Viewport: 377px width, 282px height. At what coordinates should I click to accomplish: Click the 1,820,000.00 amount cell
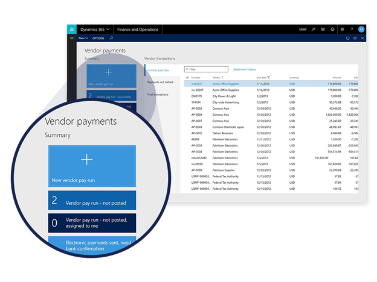tap(333, 114)
